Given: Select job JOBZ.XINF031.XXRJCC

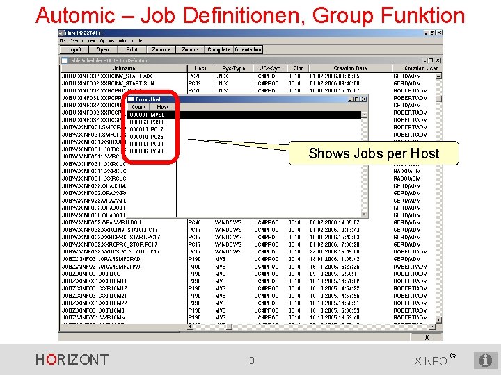Looking at the screenshot, I should click(x=90, y=274).
